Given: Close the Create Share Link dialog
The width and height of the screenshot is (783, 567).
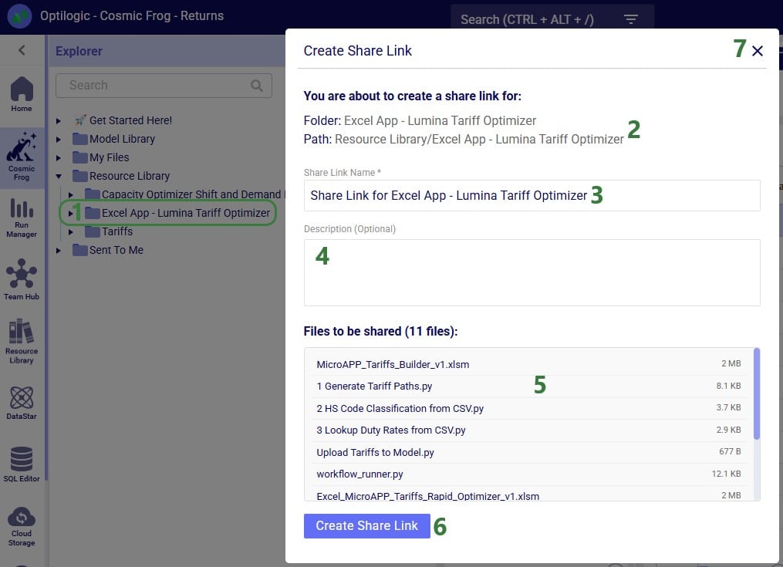Looking at the screenshot, I should pos(757,50).
